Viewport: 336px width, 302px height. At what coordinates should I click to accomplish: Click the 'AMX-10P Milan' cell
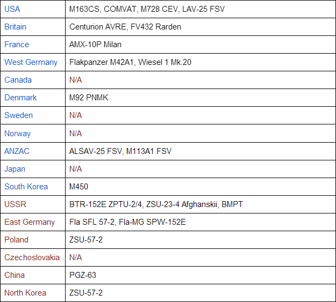click(201, 45)
